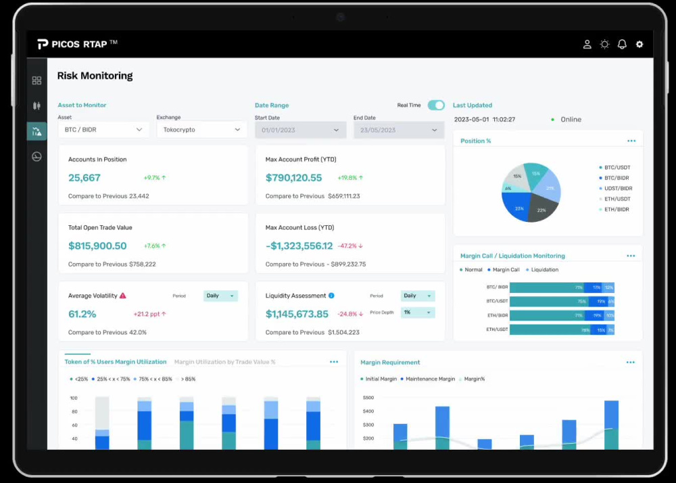This screenshot has height=483, width=676.
Task: Open settings gear icon
Action: 639,44
